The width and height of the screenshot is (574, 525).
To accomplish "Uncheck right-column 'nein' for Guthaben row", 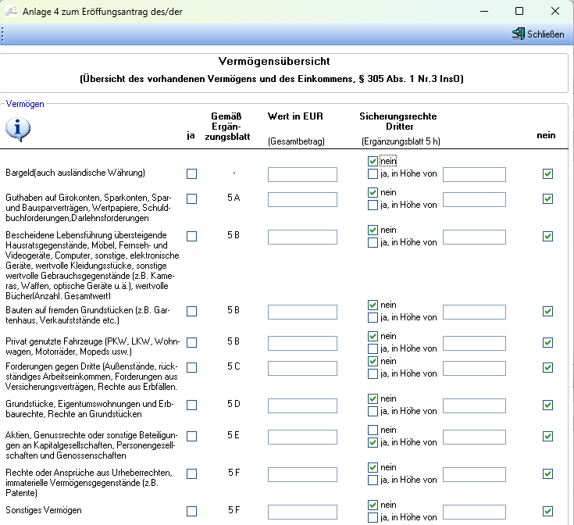I will [x=547, y=198].
